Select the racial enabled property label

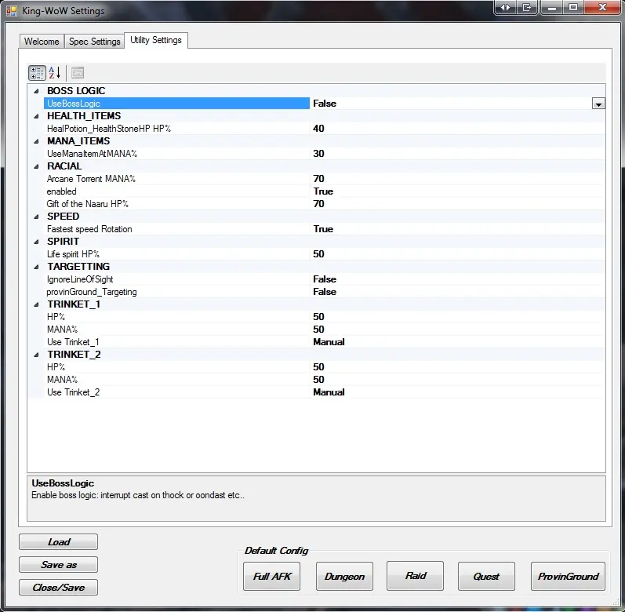click(x=61, y=191)
